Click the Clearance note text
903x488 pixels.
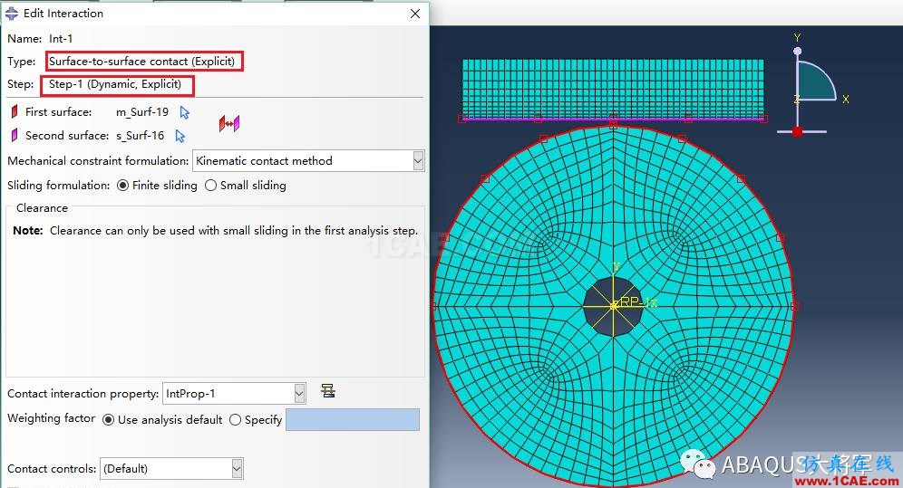click(x=216, y=231)
